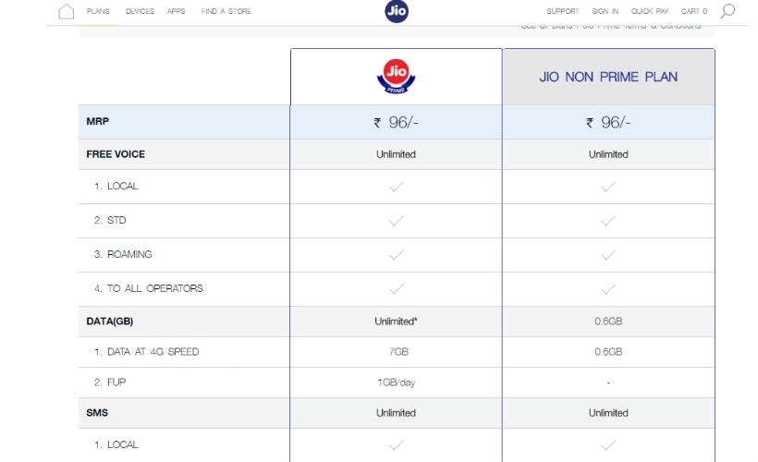Click 0.6GB in the 4G speed row
The image size is (758, 462).
pyautogui.click(x=608, y=352)
